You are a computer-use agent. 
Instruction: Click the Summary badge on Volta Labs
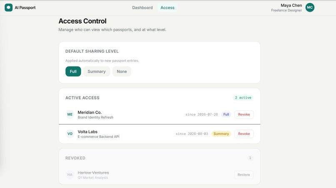click(x=221, y=134)
